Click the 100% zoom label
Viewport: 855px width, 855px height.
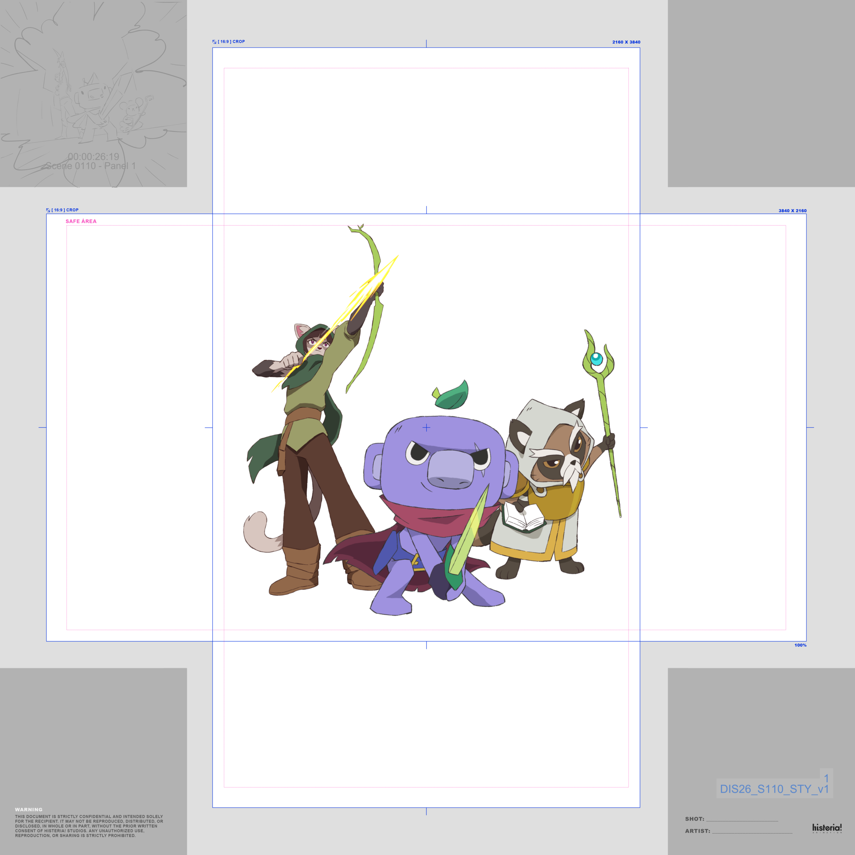tap(800, 645)
